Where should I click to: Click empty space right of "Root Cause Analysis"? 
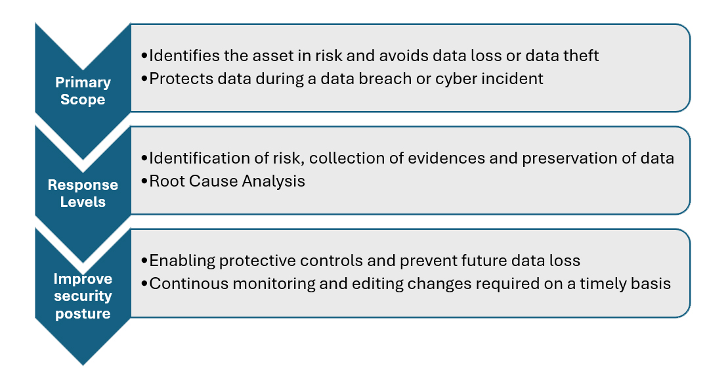tap(492, 182)
